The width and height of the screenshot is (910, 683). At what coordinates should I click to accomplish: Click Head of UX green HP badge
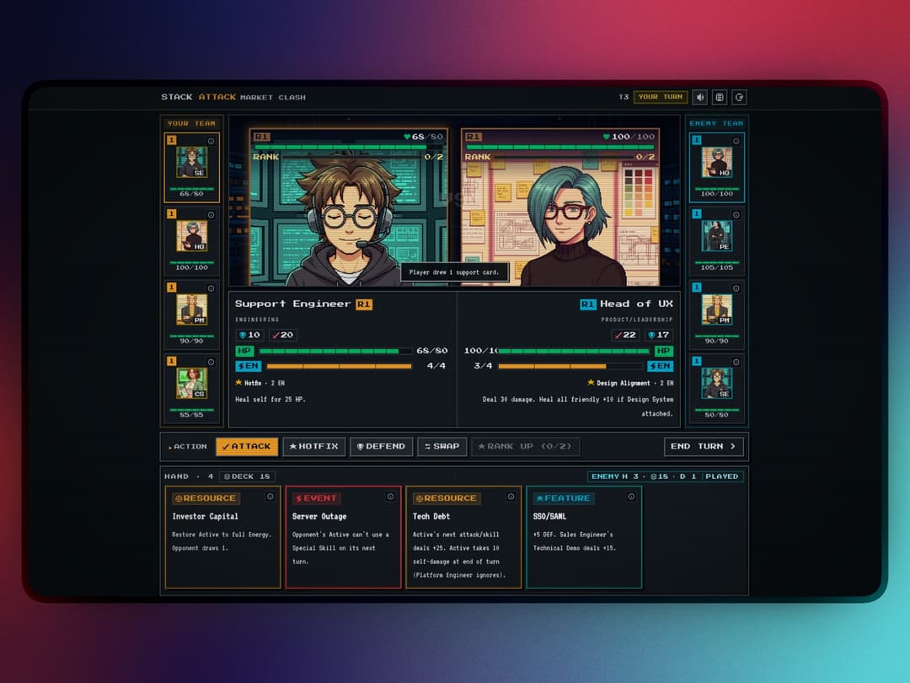pos(664,351)
